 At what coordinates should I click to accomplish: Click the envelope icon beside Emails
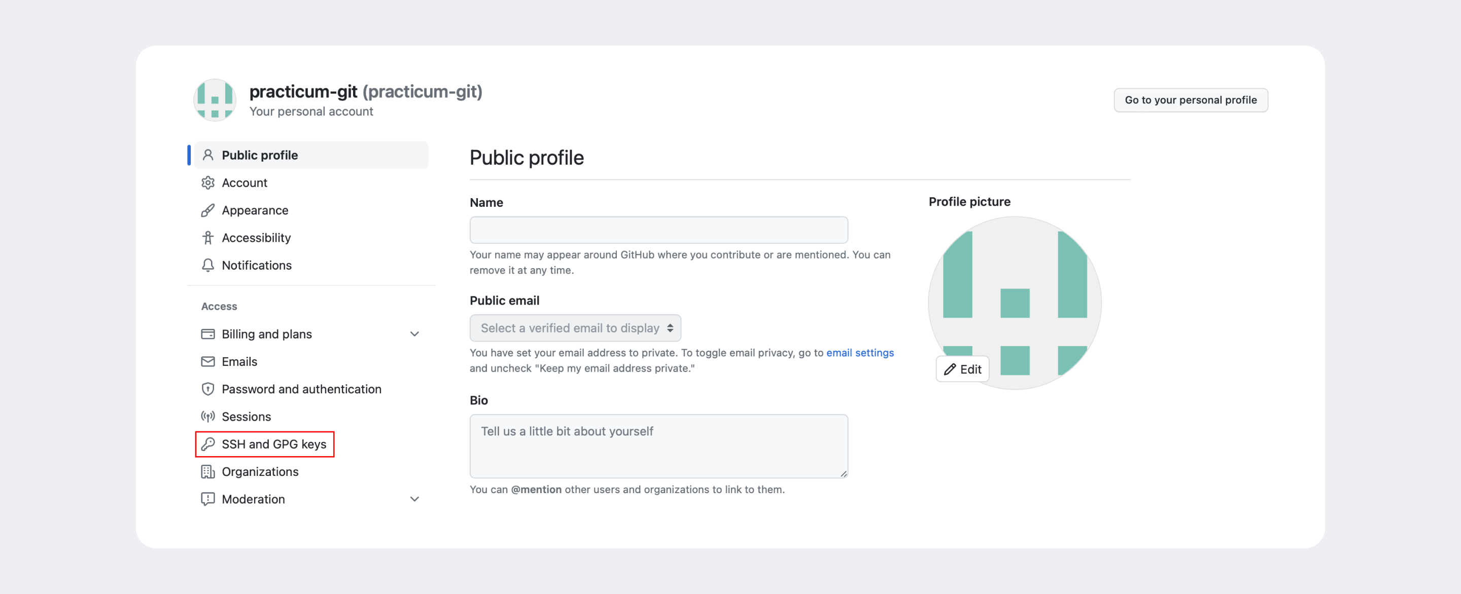[x=207, y=361]
